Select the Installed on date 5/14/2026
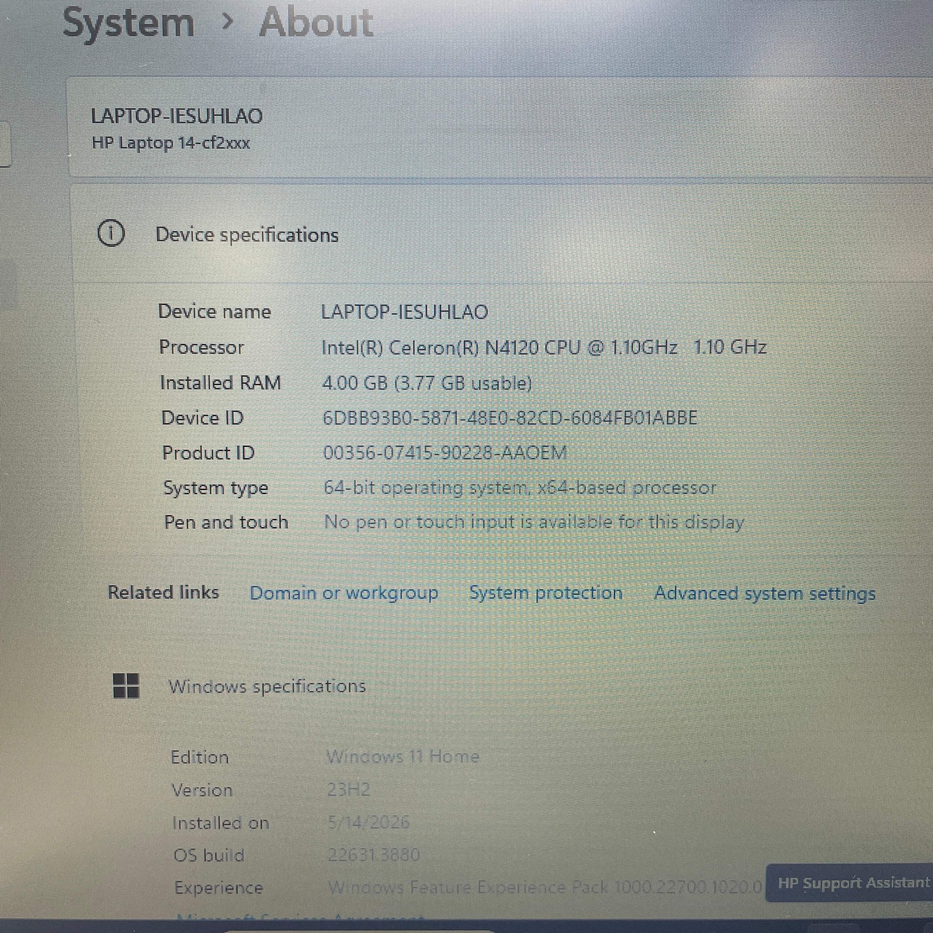This screenshot has width=933, height=933. [x=369, y=822]
